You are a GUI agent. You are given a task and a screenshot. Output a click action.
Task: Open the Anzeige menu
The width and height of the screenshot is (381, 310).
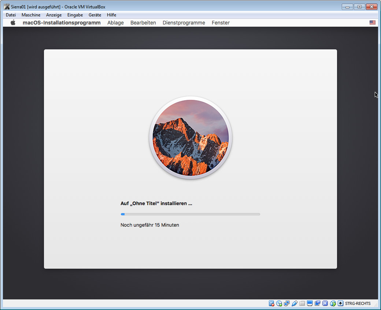54,15
